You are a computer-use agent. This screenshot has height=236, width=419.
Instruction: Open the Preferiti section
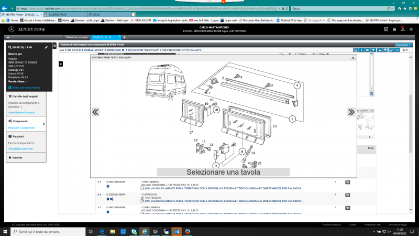coord(26,158)
